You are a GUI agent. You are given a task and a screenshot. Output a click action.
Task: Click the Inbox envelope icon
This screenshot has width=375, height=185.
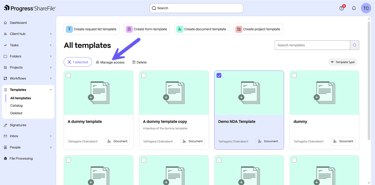tap(5, 136)
